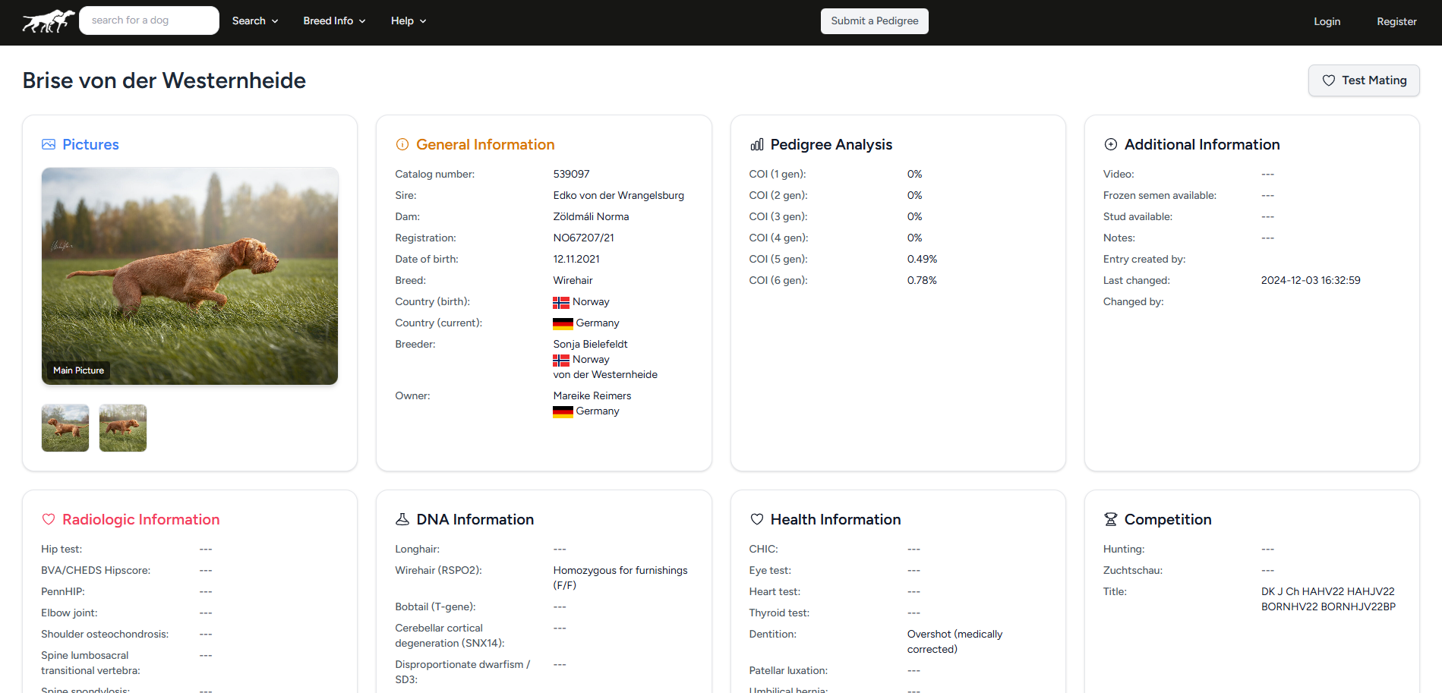Click the Competition trophy icon
The width and height of the screenshot is (1442, 693).
click(x=1110, y=519)
